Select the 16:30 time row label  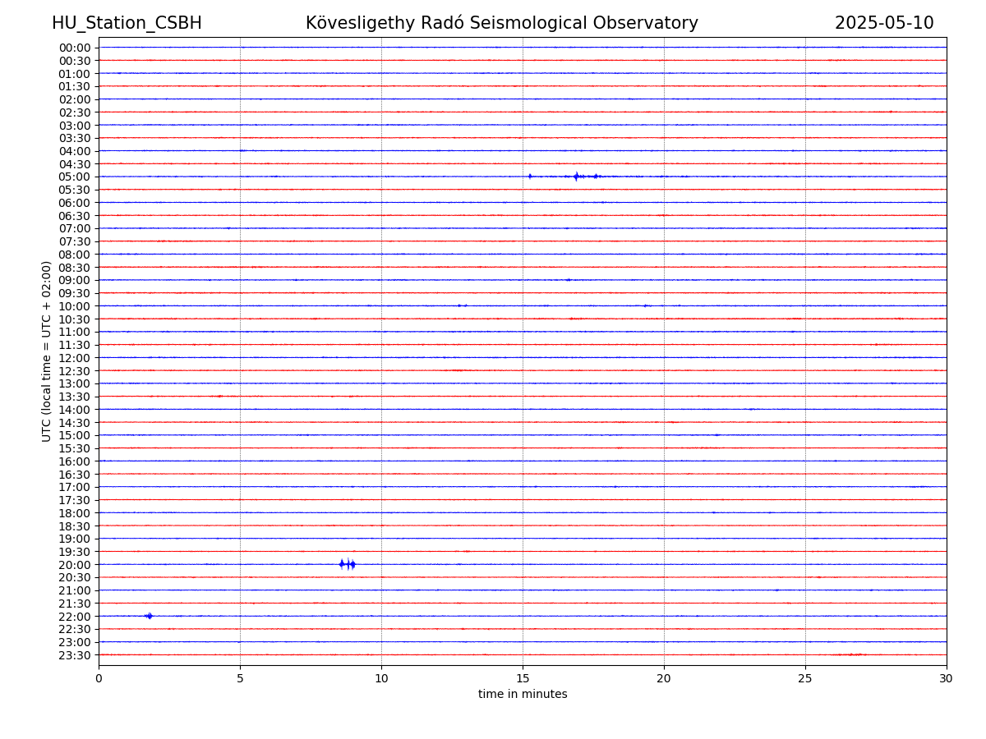point(75,475)
